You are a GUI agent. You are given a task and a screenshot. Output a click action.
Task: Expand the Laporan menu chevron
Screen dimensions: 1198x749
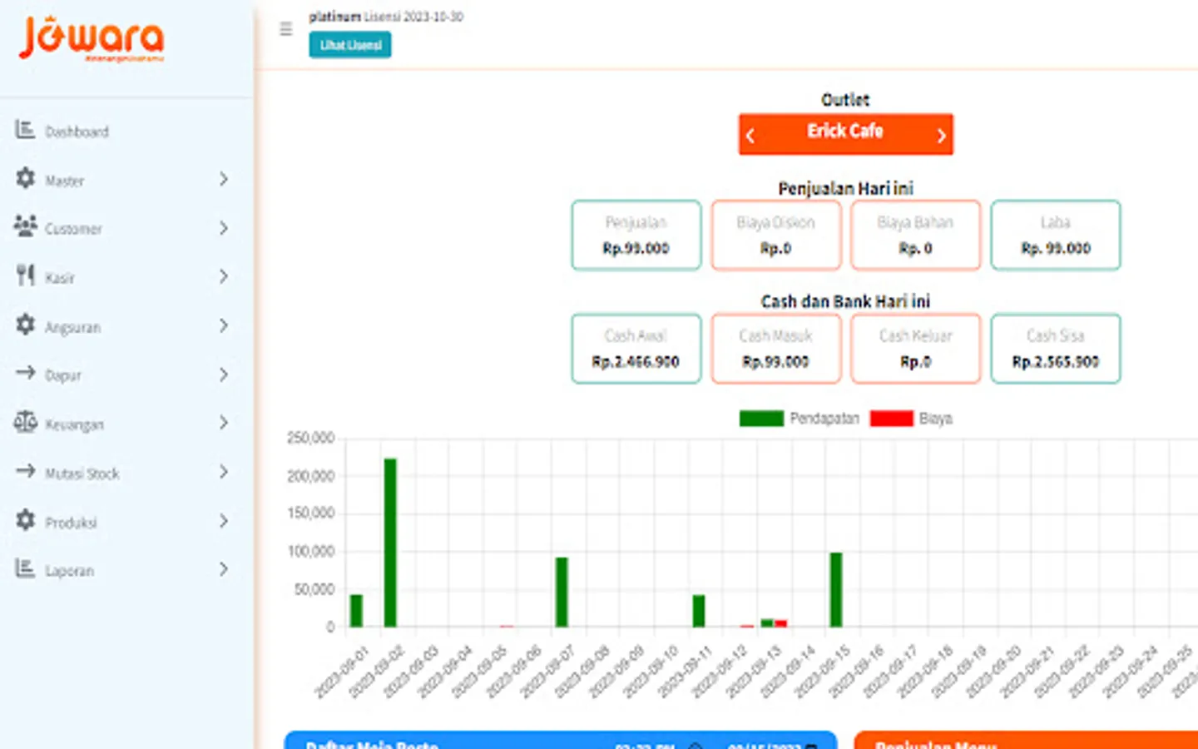[x=223, y=569]
